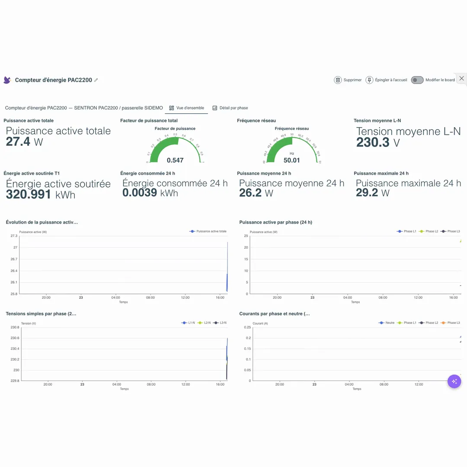Toggle Phase L1 in the power chart legend
This screenshot has height=467, width=467.
coord(406,231)
